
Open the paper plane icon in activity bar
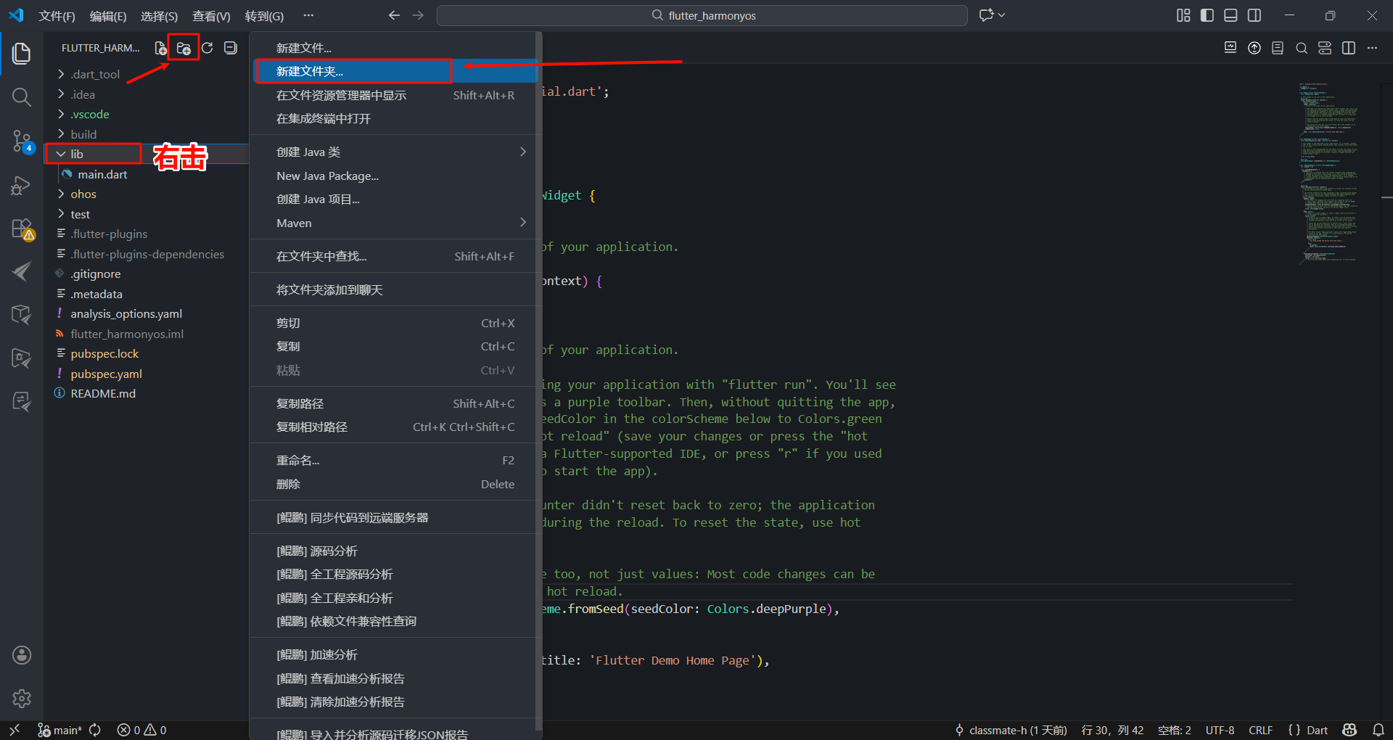point(22,272)
